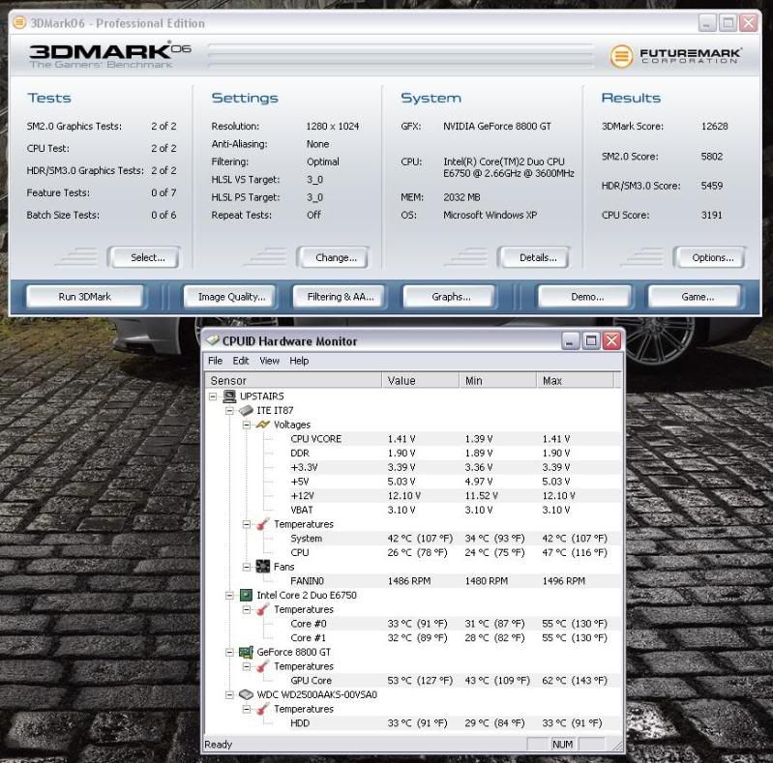Open the Edit menu in Hardware Monitor
The width and height of the screenshot is (773, 763).
click(241, 361)
